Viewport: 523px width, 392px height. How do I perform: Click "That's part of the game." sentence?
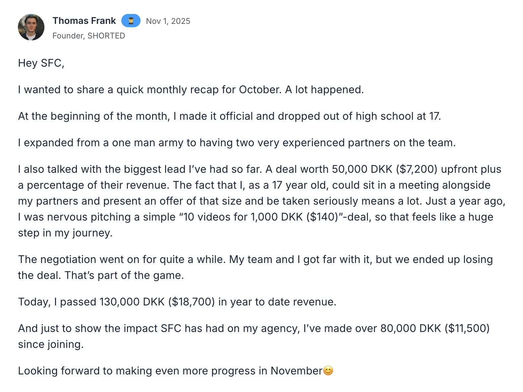point(124,275)
